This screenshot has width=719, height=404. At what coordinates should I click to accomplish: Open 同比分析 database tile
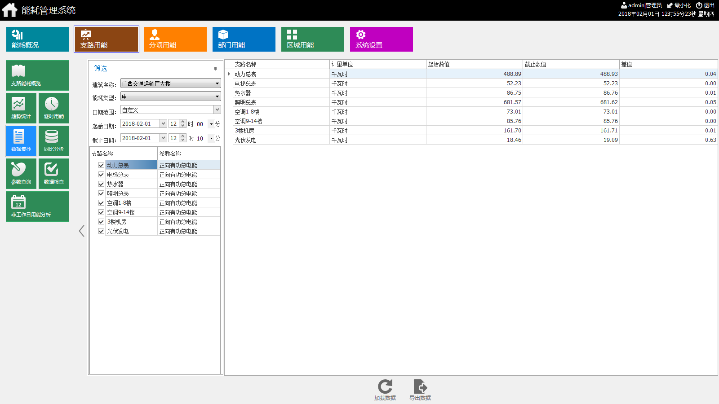pyautogui.click(x=54, y=141)
